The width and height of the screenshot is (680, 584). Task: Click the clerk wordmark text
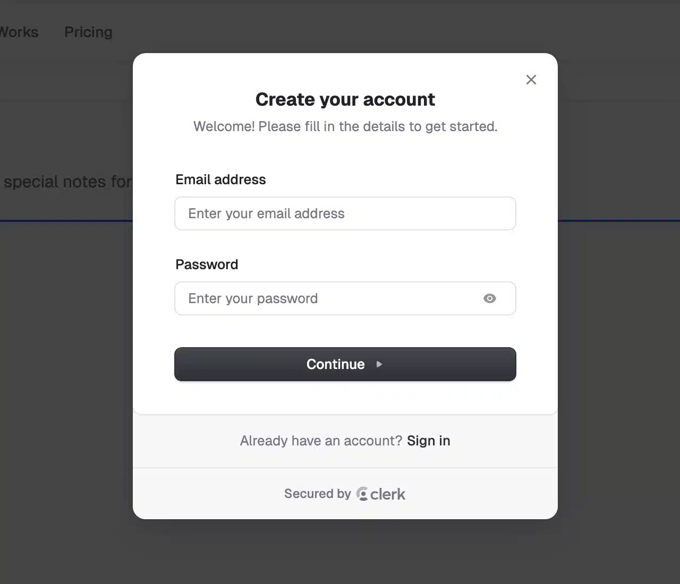pyautogui.click(x=388, y=494)
